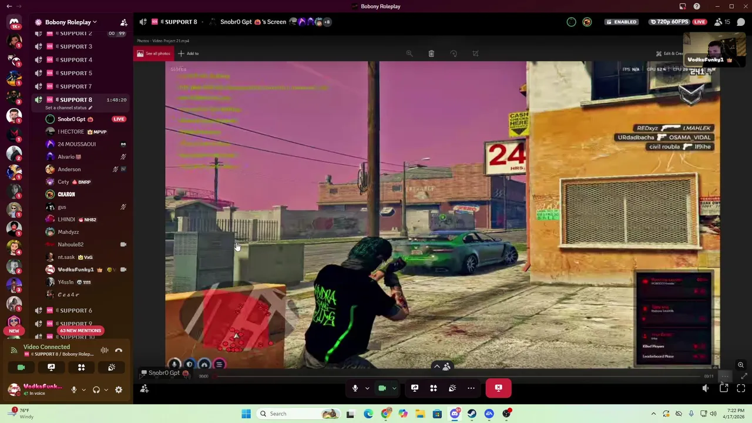Image resolution: width=752 pixels, height=423 pixels.
Task: Open Microsoft Edge from taskbar
Action: tap(368, 414)
